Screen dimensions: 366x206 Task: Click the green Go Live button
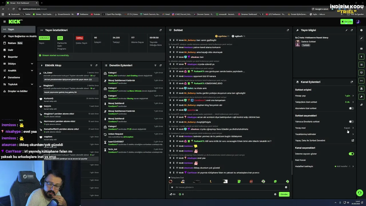(347, 21)
